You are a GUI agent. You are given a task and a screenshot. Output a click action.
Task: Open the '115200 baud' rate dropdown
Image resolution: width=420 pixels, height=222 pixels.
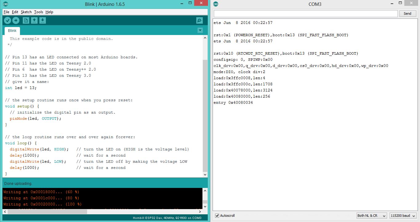point(403,216)
